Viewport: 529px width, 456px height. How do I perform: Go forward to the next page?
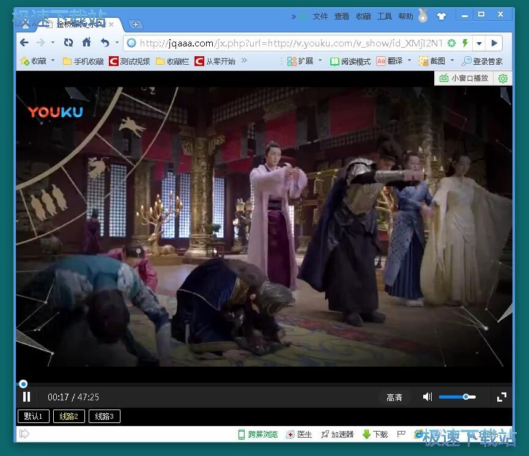40,43
